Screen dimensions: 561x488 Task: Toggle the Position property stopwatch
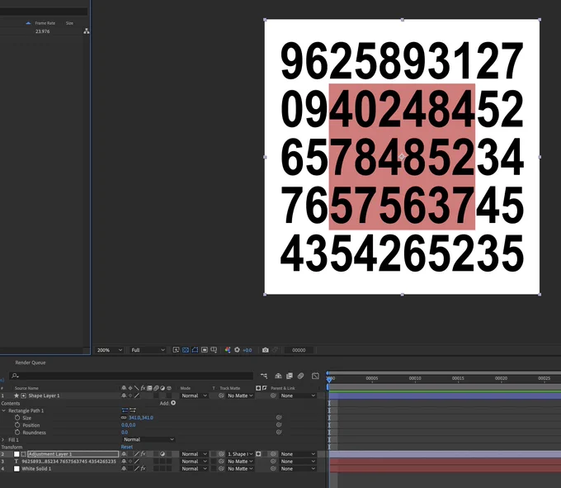[x=17, y=425]
